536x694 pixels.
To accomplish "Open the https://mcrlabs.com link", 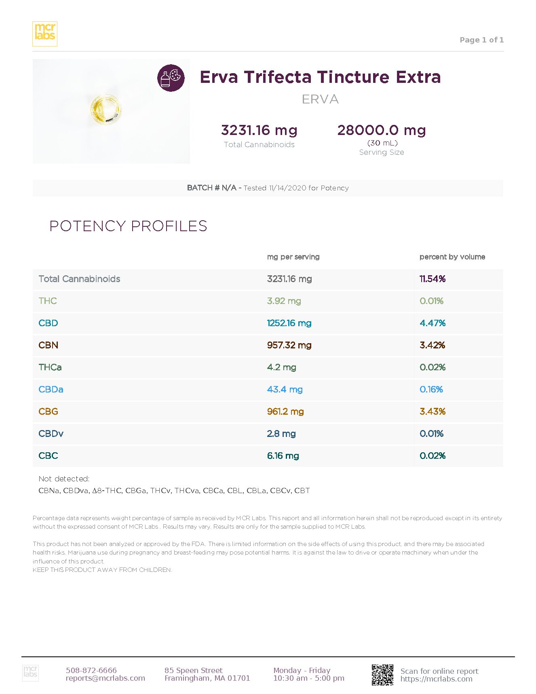I will tap(436, 679).
